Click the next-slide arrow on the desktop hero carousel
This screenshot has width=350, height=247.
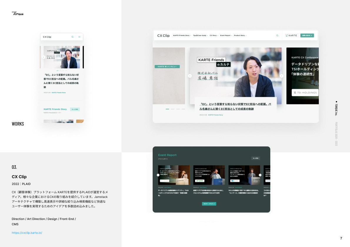tap(281, 76)
